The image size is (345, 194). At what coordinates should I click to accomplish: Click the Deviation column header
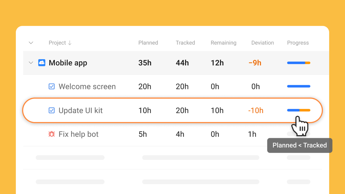point(262,43)
